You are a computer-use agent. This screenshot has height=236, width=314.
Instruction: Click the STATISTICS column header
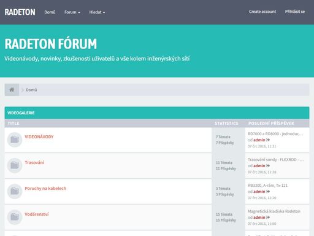point(226,124)
